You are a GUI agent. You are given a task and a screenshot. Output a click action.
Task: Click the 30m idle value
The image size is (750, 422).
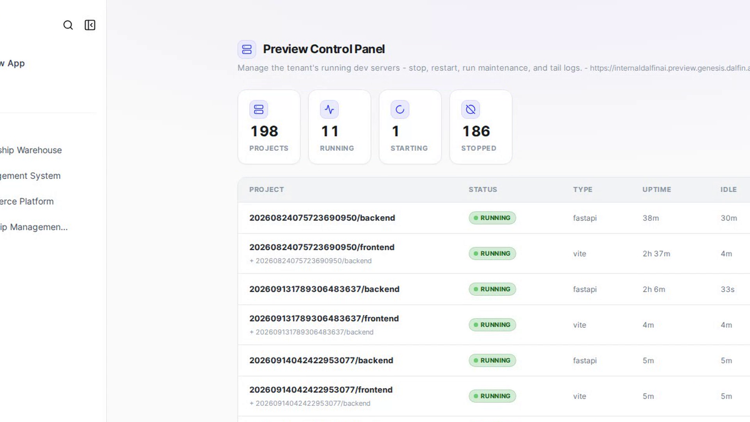pyautogui.click(x=729, y=218)
